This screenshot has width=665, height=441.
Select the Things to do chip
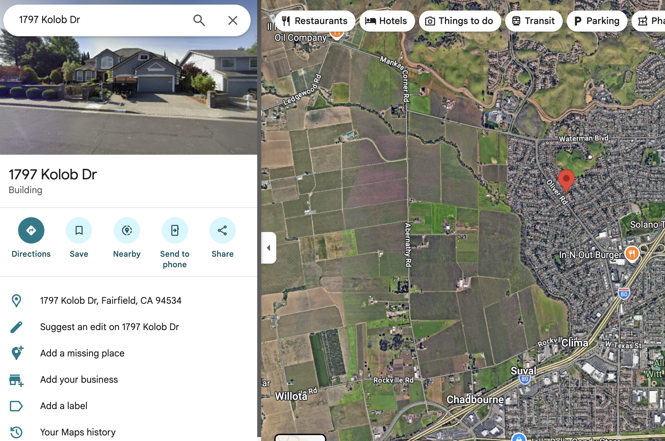[459, 21]
